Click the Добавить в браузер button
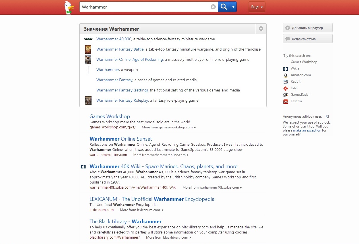This screenshot has width=359, height=244. [308, 28]
